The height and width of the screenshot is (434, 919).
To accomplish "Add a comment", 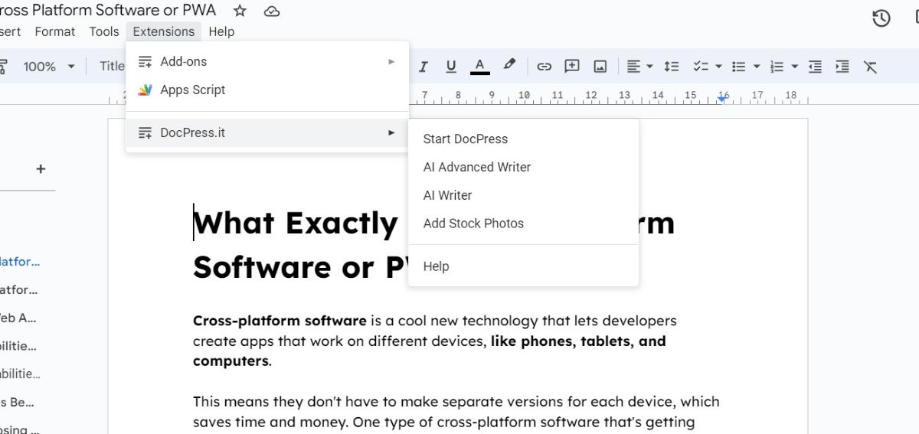I will 572,67.
